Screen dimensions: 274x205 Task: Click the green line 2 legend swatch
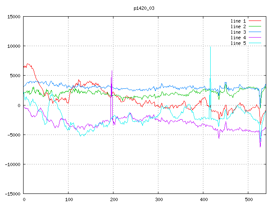[x=255, y=26]
